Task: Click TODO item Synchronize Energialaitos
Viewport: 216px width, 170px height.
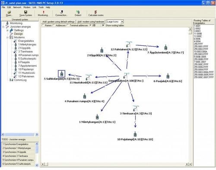Action: coord(18,144)
